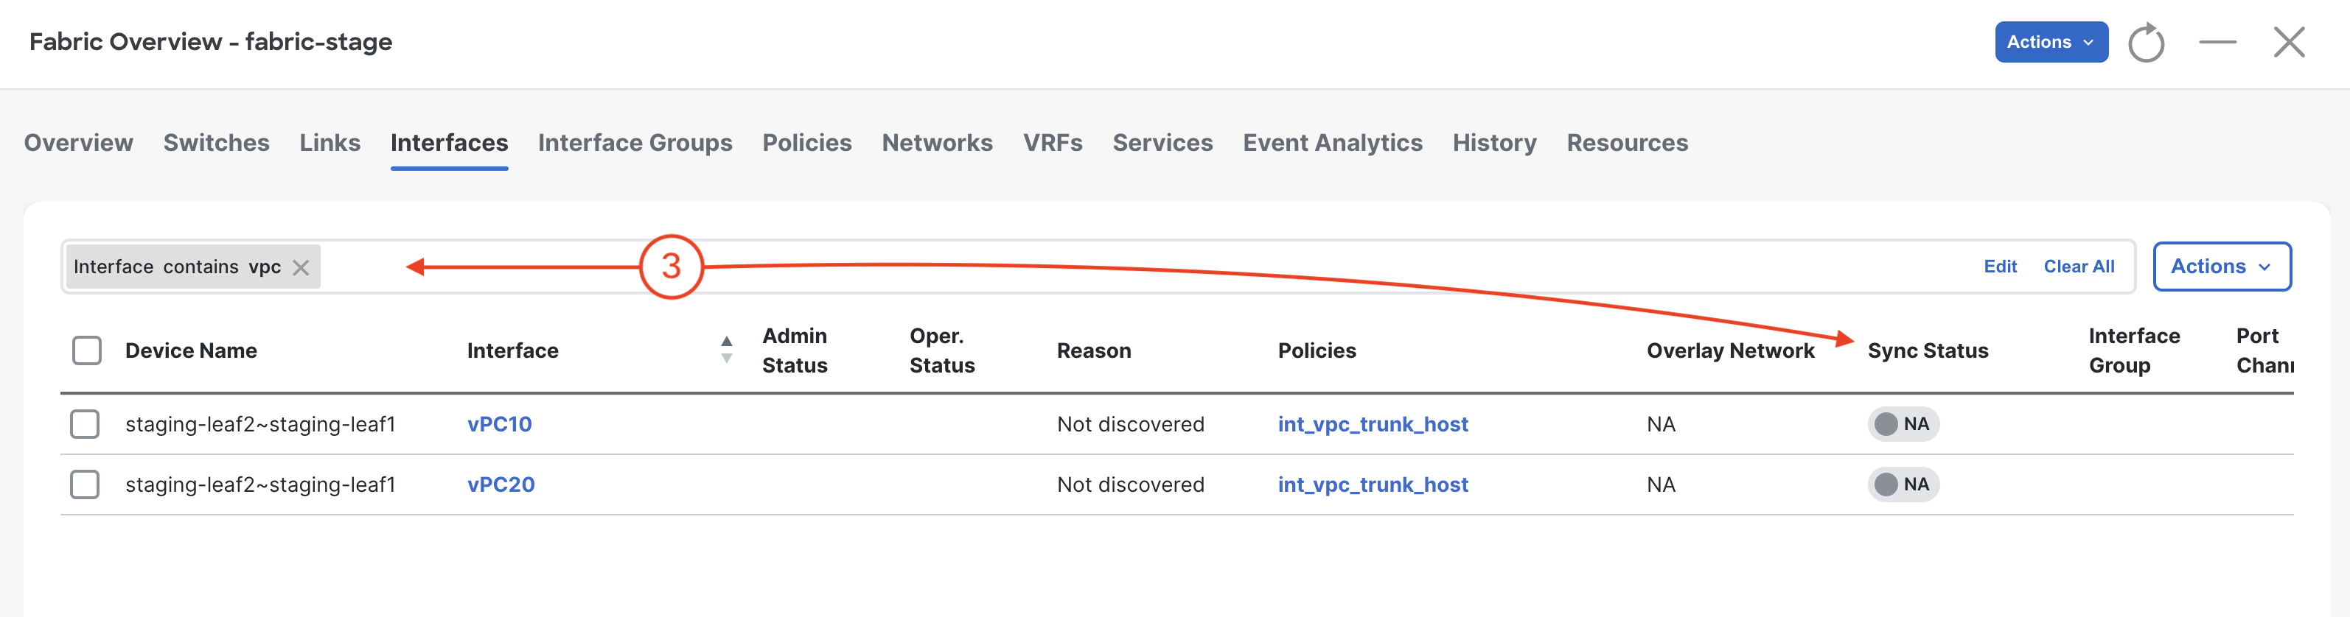Click the NA sync status badge for vPC20
Screen dimensions: 2350x617
coord(1903,484)
